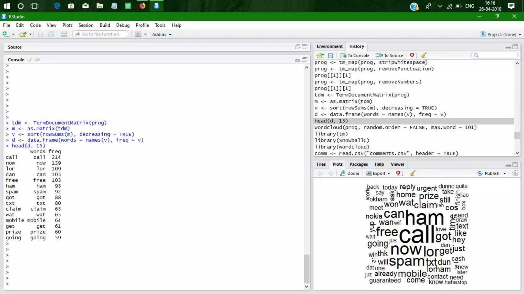Maximize the Source pane
The width and height of the screenshot is (524, 294).
pyautogui.click(x=304, y=47)
